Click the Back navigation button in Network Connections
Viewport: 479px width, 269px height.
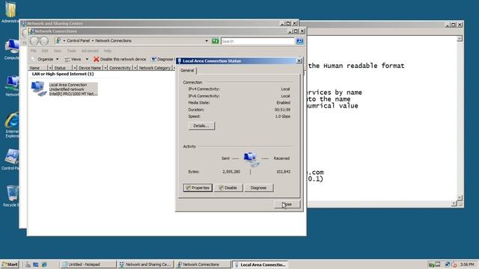[x=34, y=41]
